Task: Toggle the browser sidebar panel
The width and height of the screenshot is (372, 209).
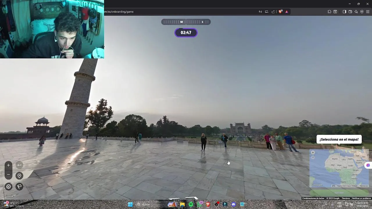Action: coord(344,12)
